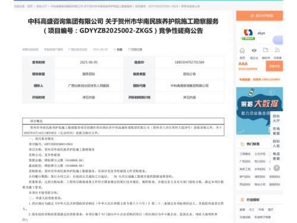This screenshot has width=297, height=223.
Task: Open the folder icon shortcut in sidebar
Action: 266,50
